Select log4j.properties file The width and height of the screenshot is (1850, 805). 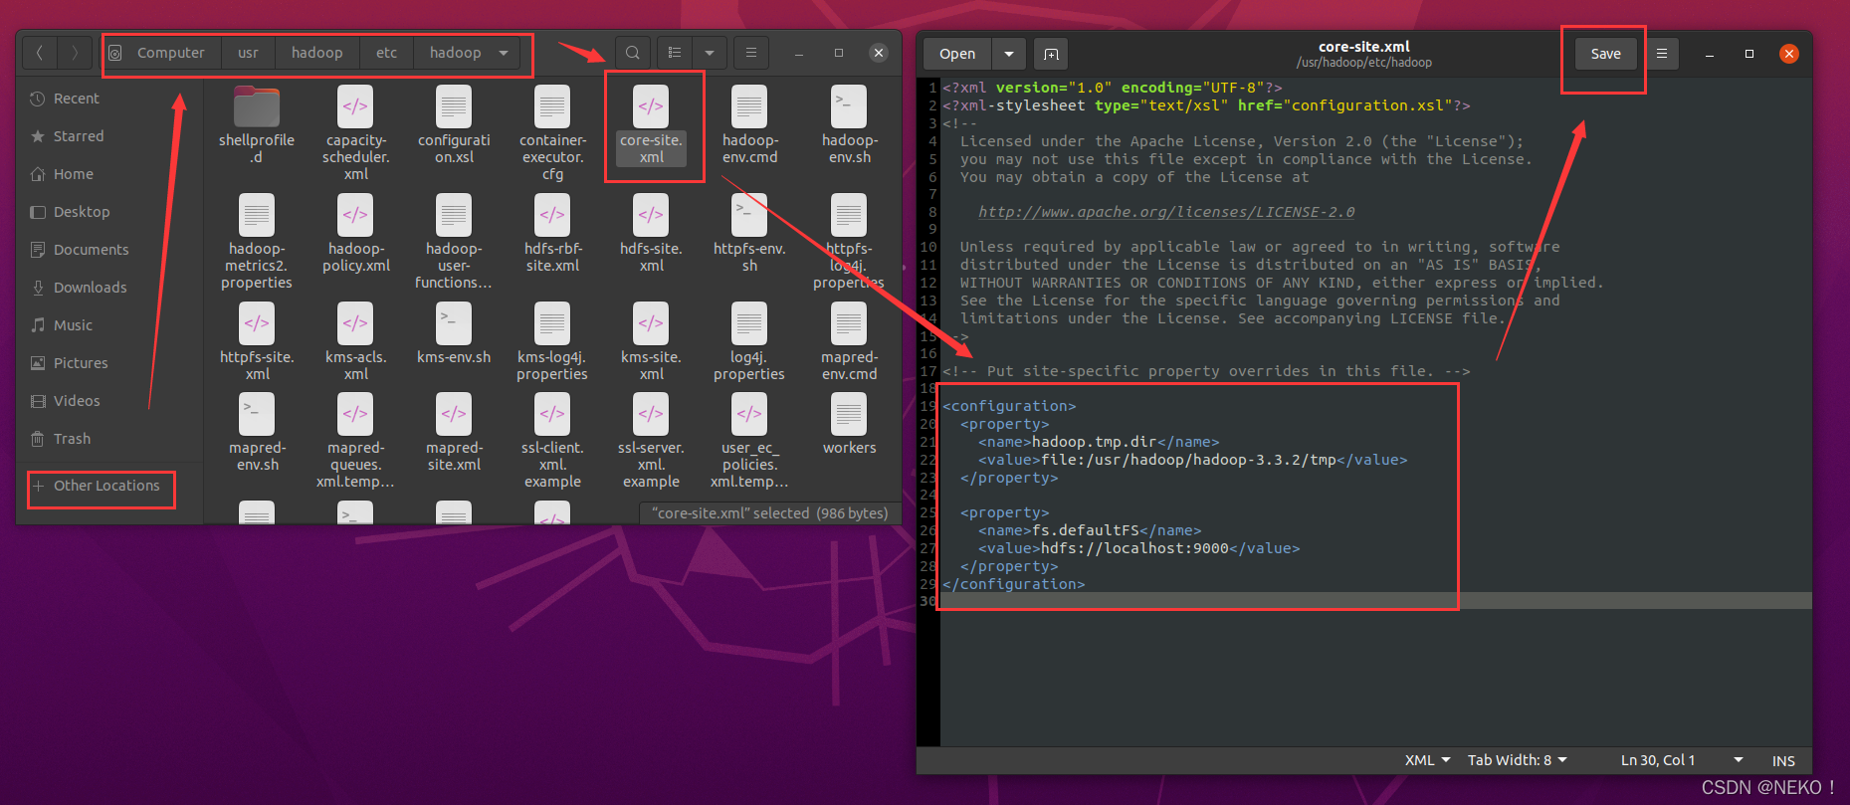coord(749,342)
